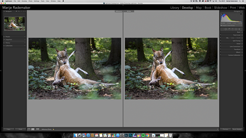The image size is (246, 138).
Task: Click the Previous button
Action: click(x=225, y=129)
